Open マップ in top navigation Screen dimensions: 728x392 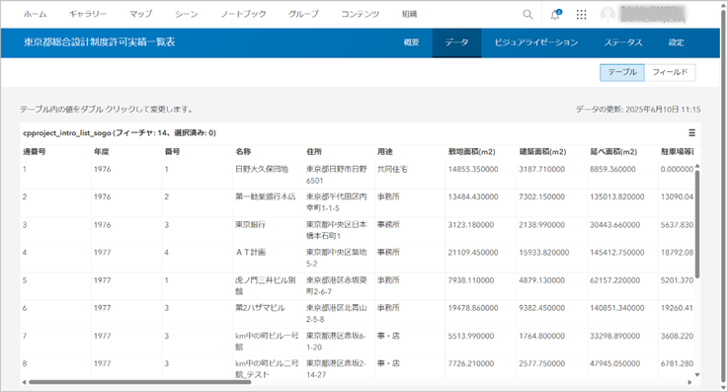(140, 14)
